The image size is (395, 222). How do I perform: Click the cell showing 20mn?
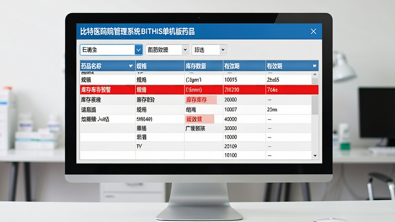[272, 109]
